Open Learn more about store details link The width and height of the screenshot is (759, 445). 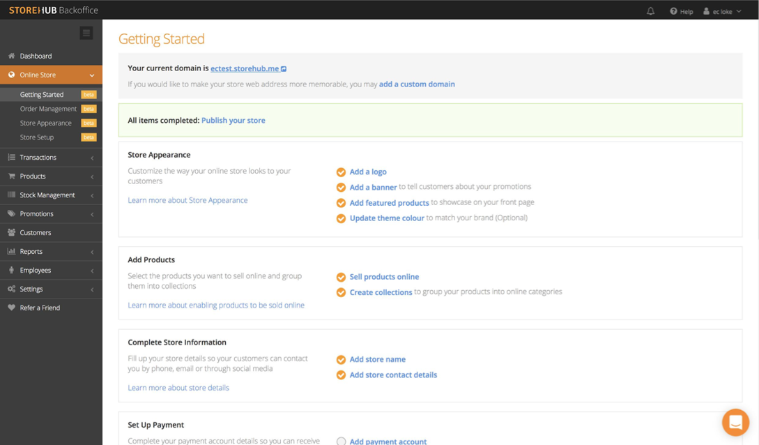pos(178,387)
